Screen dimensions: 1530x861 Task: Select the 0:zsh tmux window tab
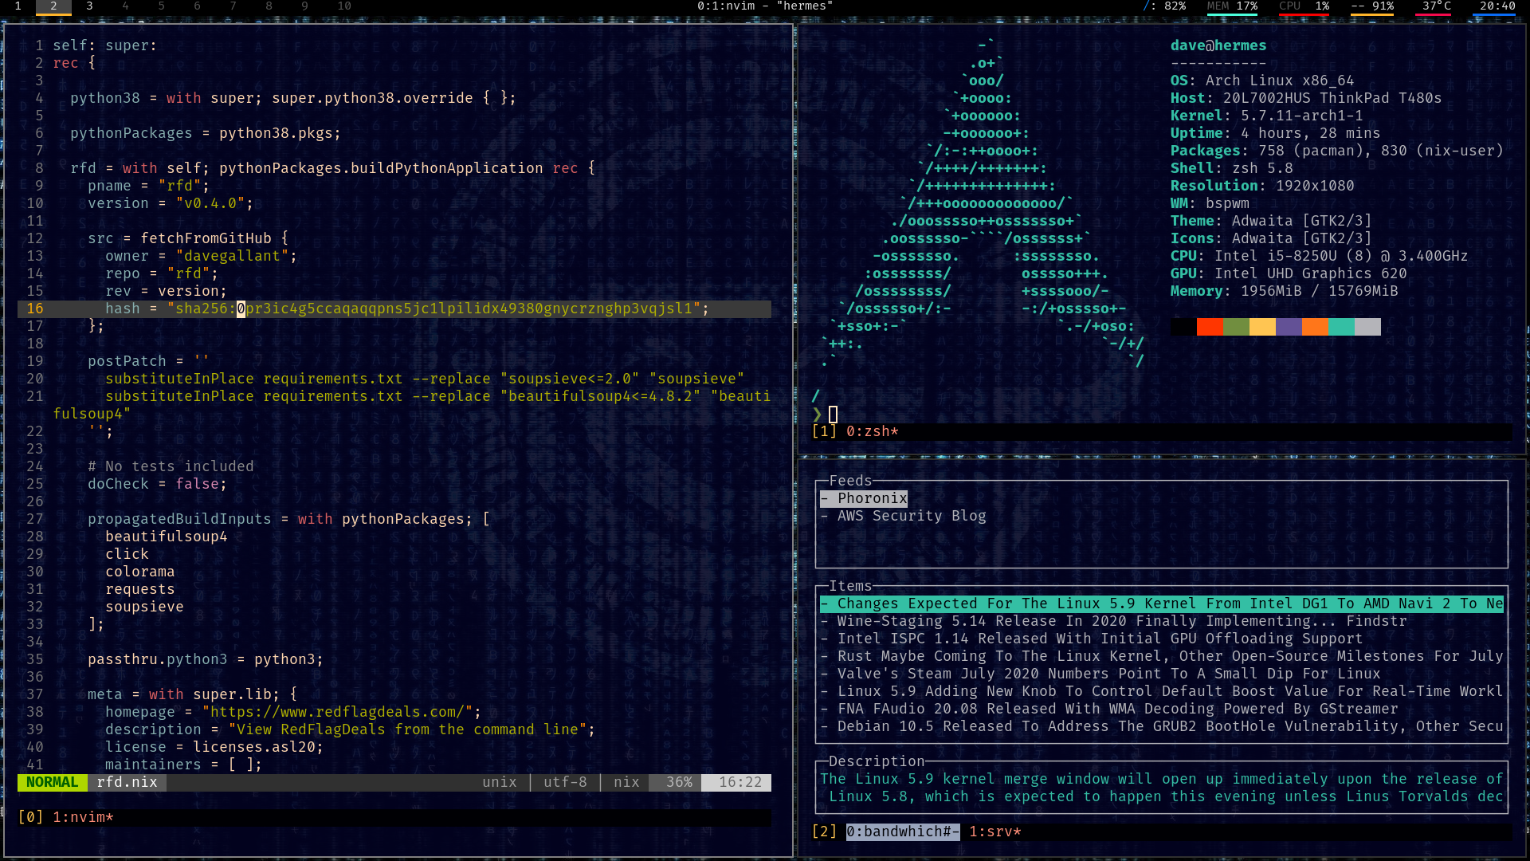(x=872, y=431)
